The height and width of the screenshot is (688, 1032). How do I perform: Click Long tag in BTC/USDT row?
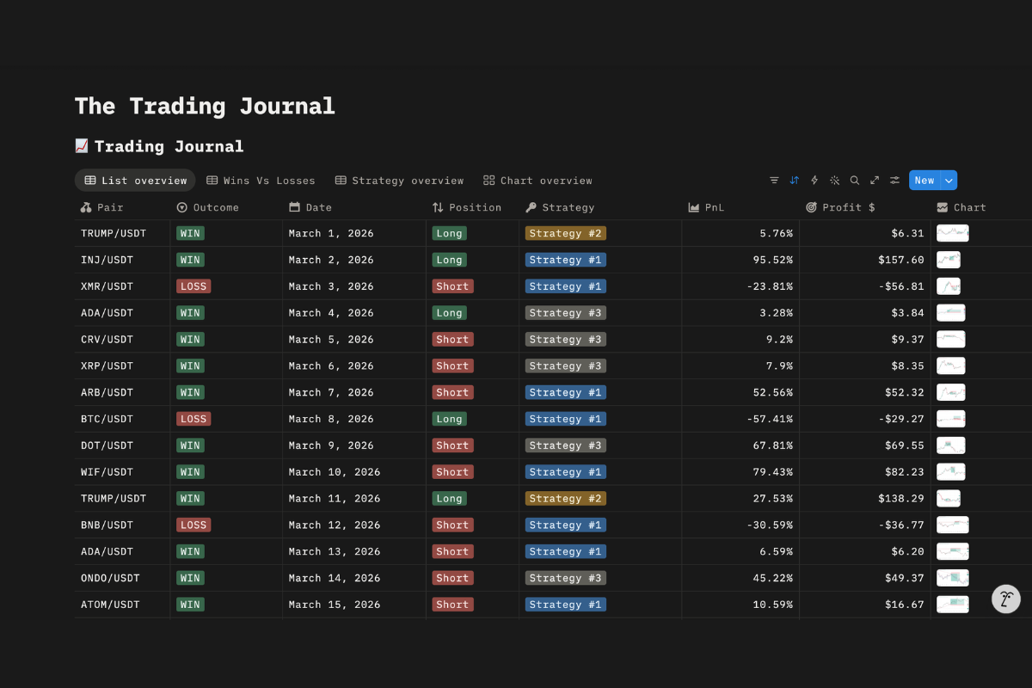click(x=449, y=419)
